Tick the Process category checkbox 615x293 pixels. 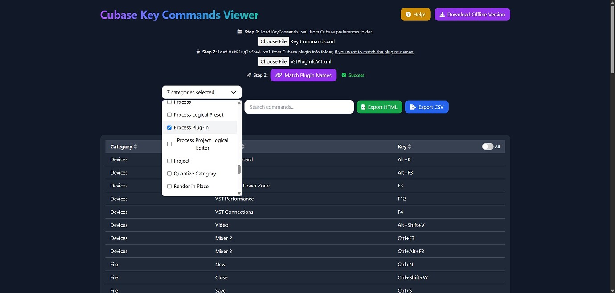click(x=169, y=102)
